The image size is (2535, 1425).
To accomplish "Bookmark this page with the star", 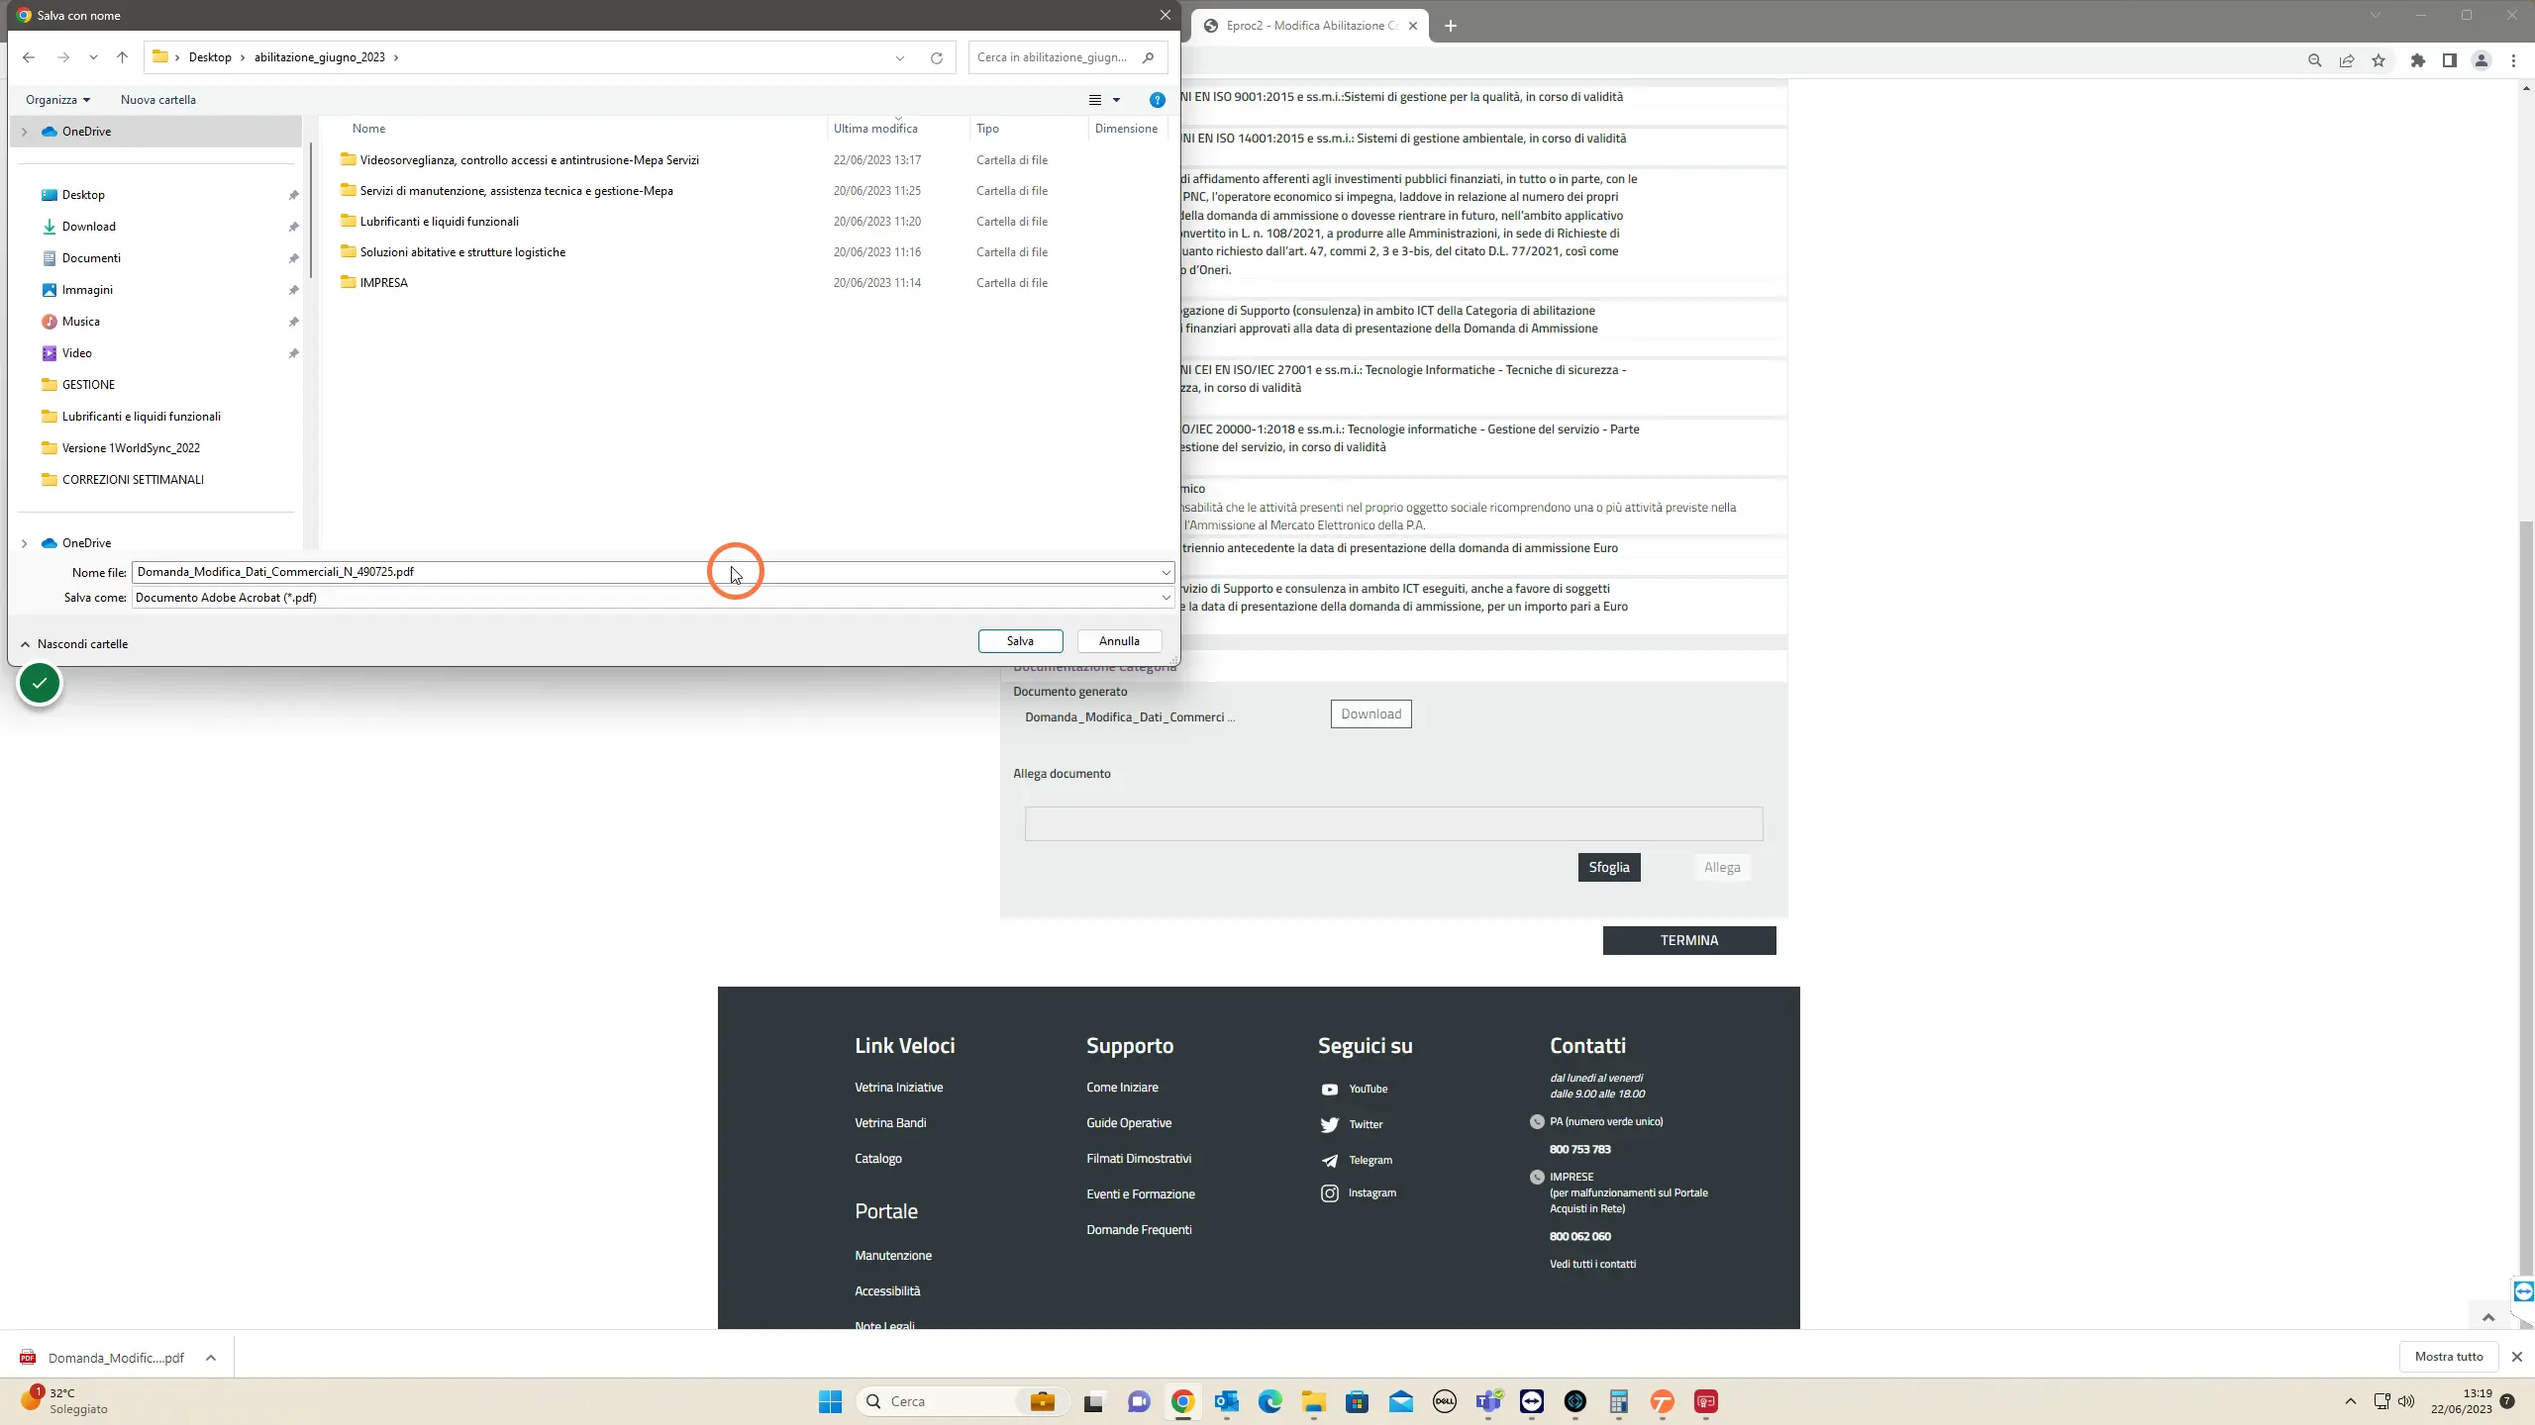I will (2379, 60).
